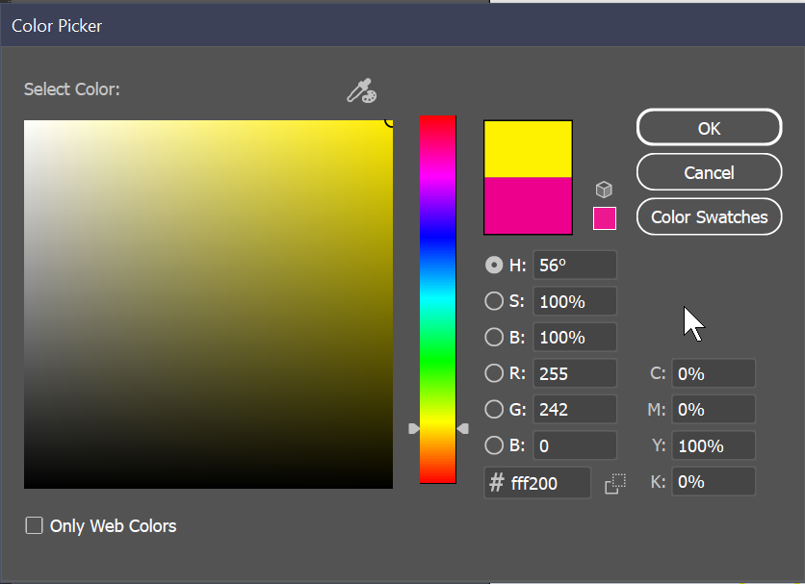Click the 3D material cube icon
805x584 pixels.
[604, 189]
